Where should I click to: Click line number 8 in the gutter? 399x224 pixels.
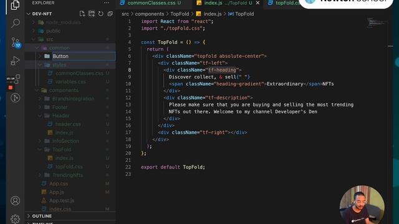pos(129,70)
